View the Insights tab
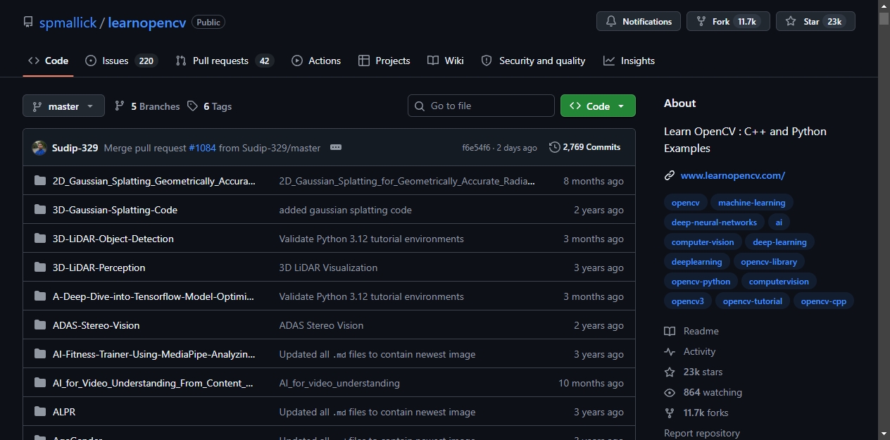 [x=629, y=61]
